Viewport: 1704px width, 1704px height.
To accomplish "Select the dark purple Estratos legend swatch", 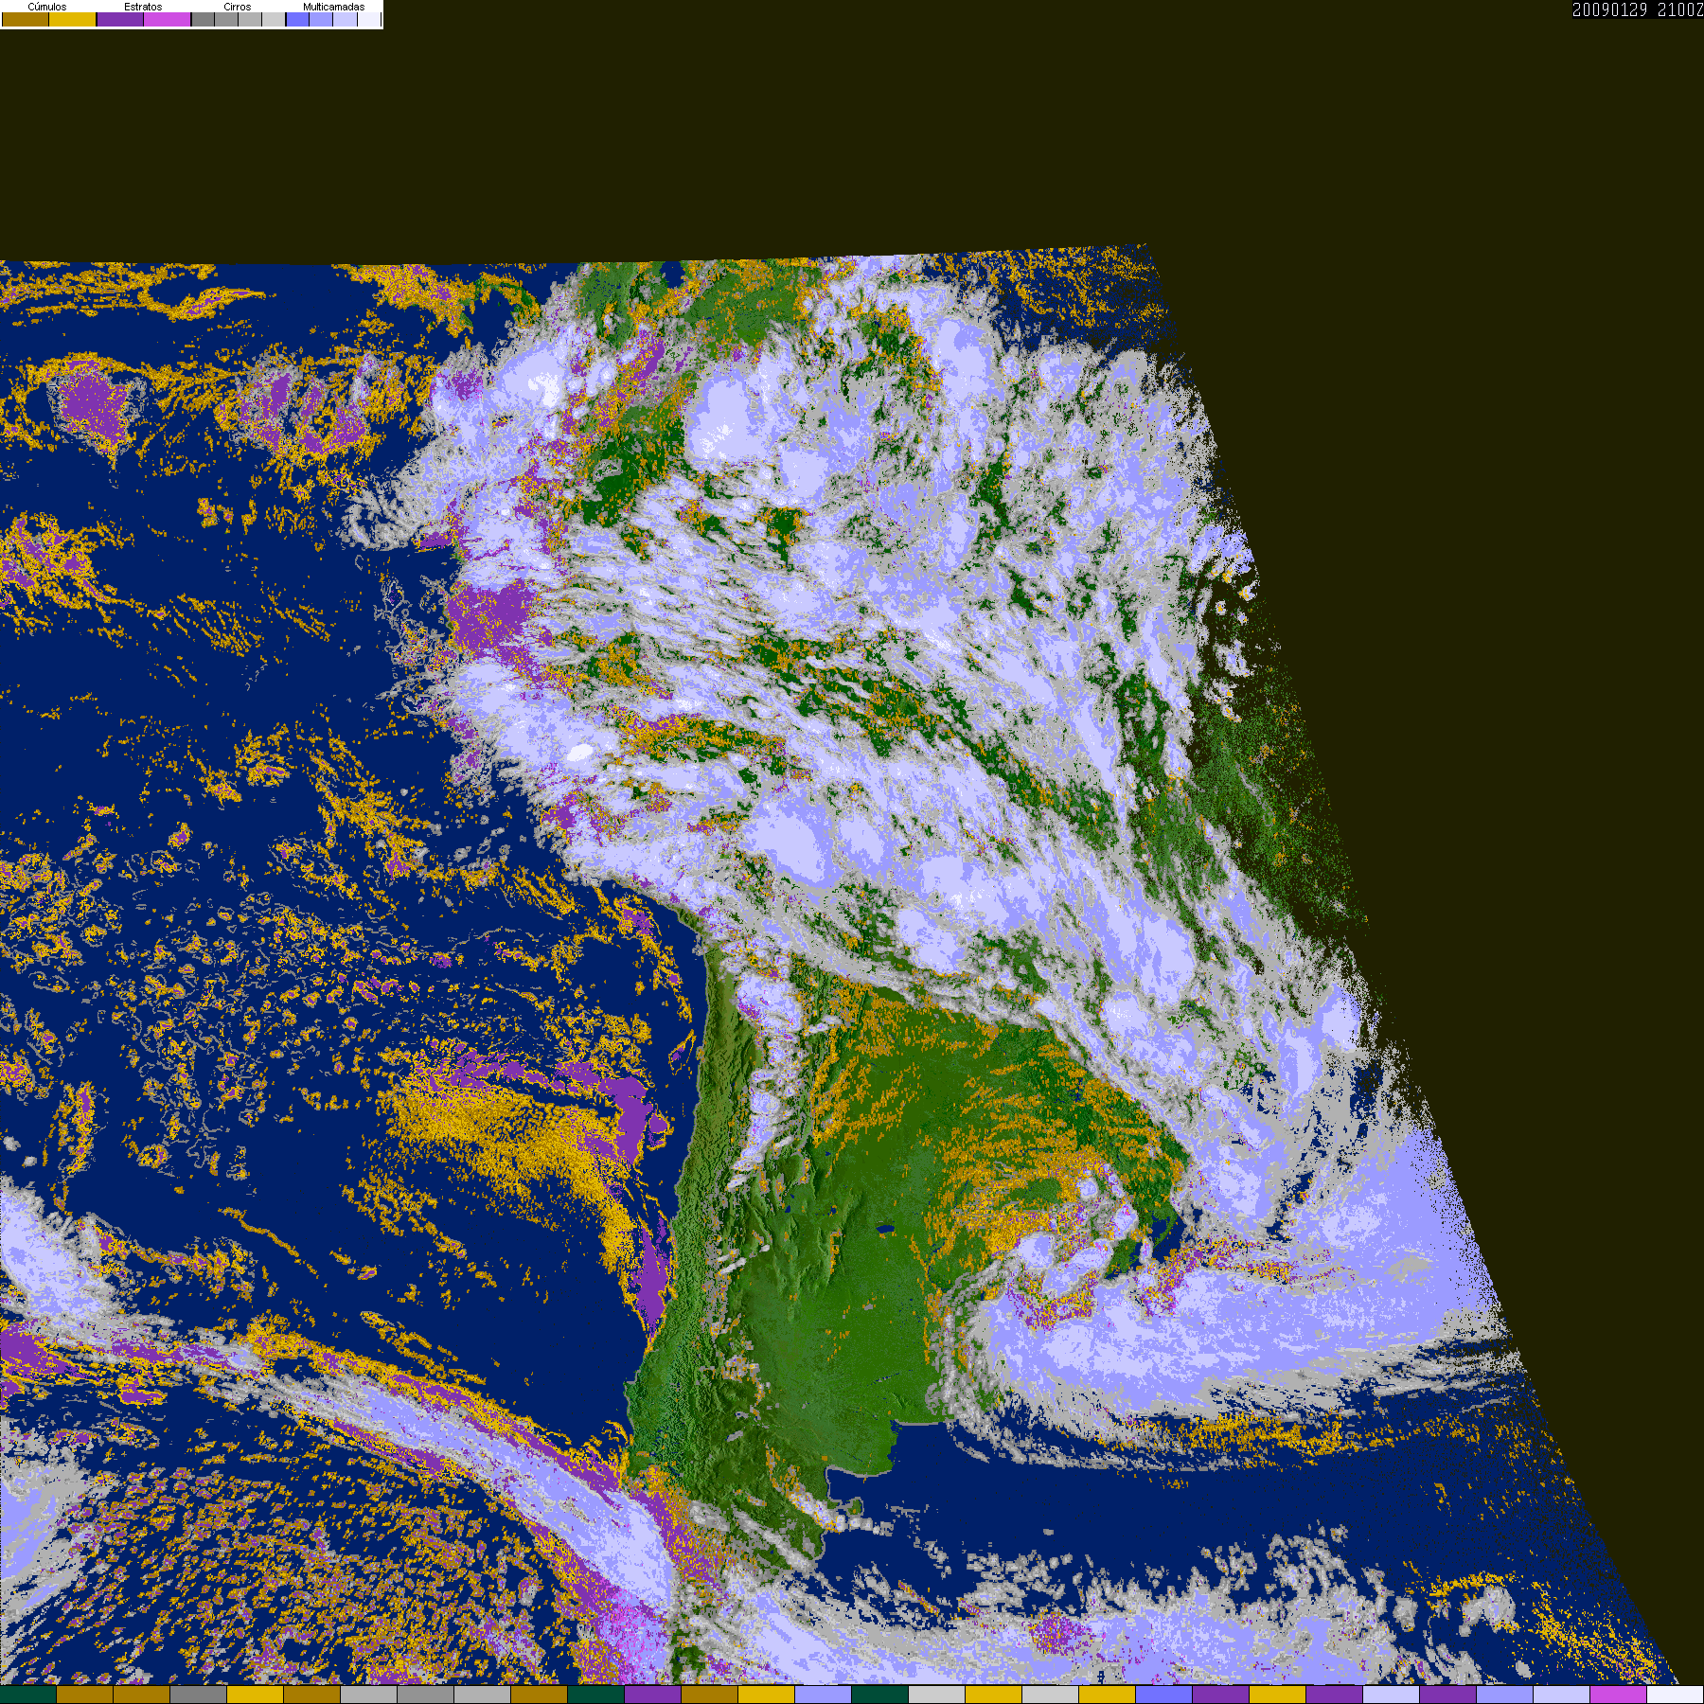I will [120, 19].
